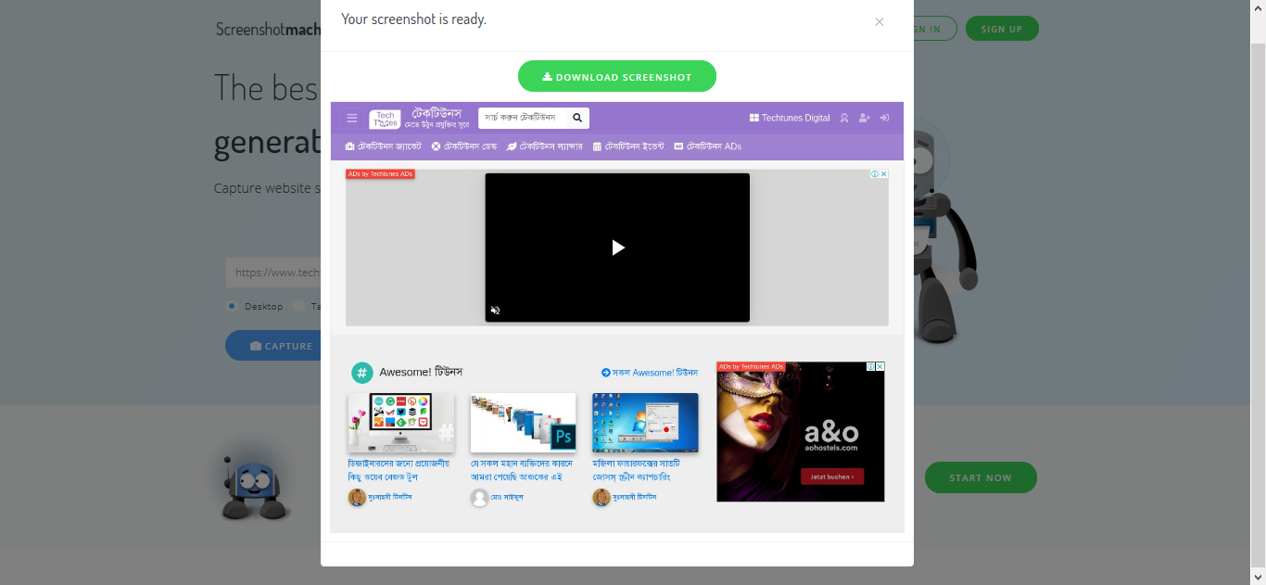Click the grey default avatar of মোঃ সাইফুল
The height and width of the screenshot is (585, 1266).
pyautogui.click(x=479, y=498)
